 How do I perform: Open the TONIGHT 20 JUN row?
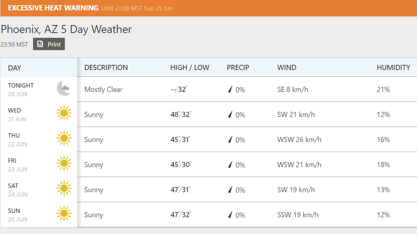point(208,90)
